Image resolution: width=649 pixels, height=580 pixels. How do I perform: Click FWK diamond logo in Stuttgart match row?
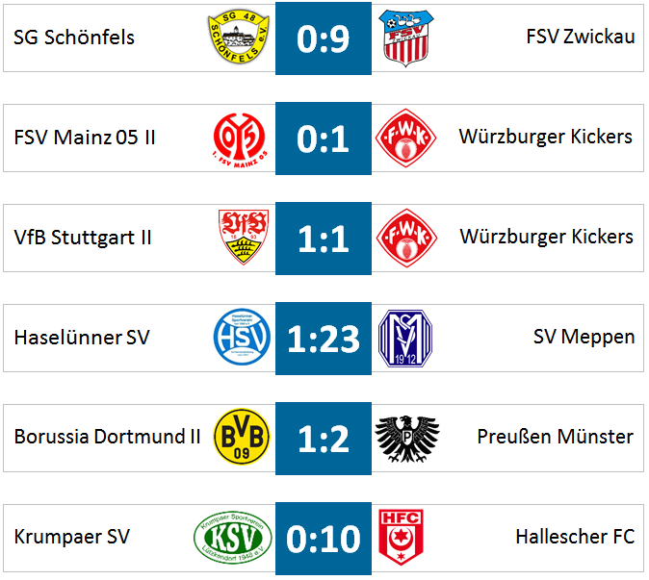(406, 239)
